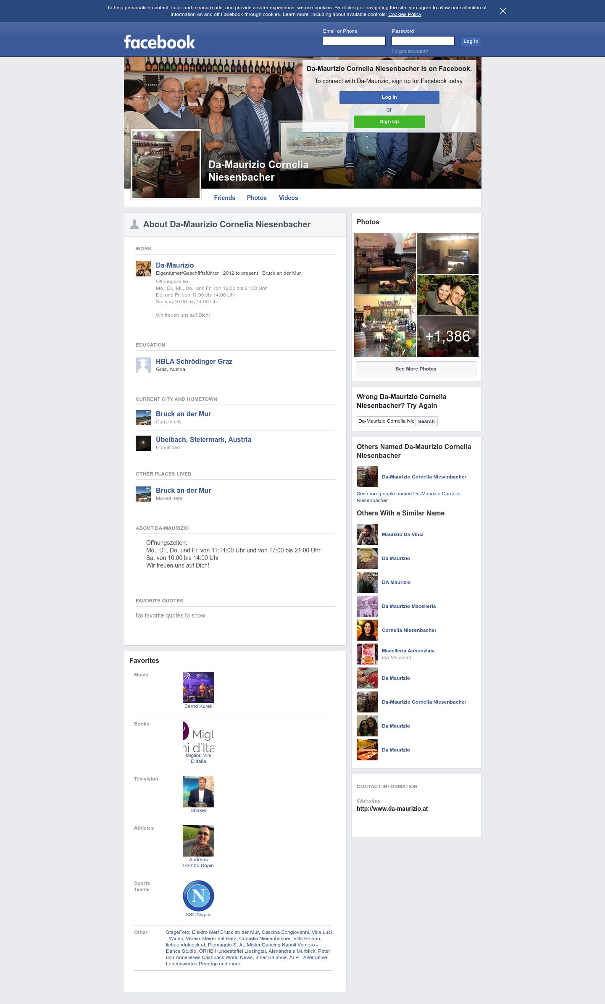Screen dimensions: 605x1004
Task: Click the green Sign Up button
Action: pyautogui.click(x=389, y=121)
